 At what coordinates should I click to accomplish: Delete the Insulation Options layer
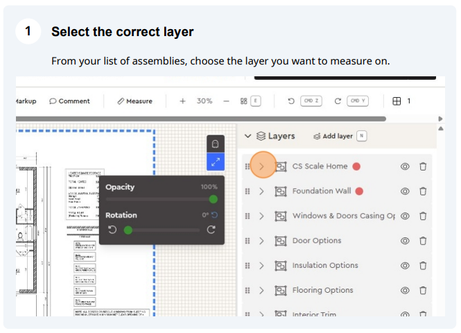(x=423, y=266)
